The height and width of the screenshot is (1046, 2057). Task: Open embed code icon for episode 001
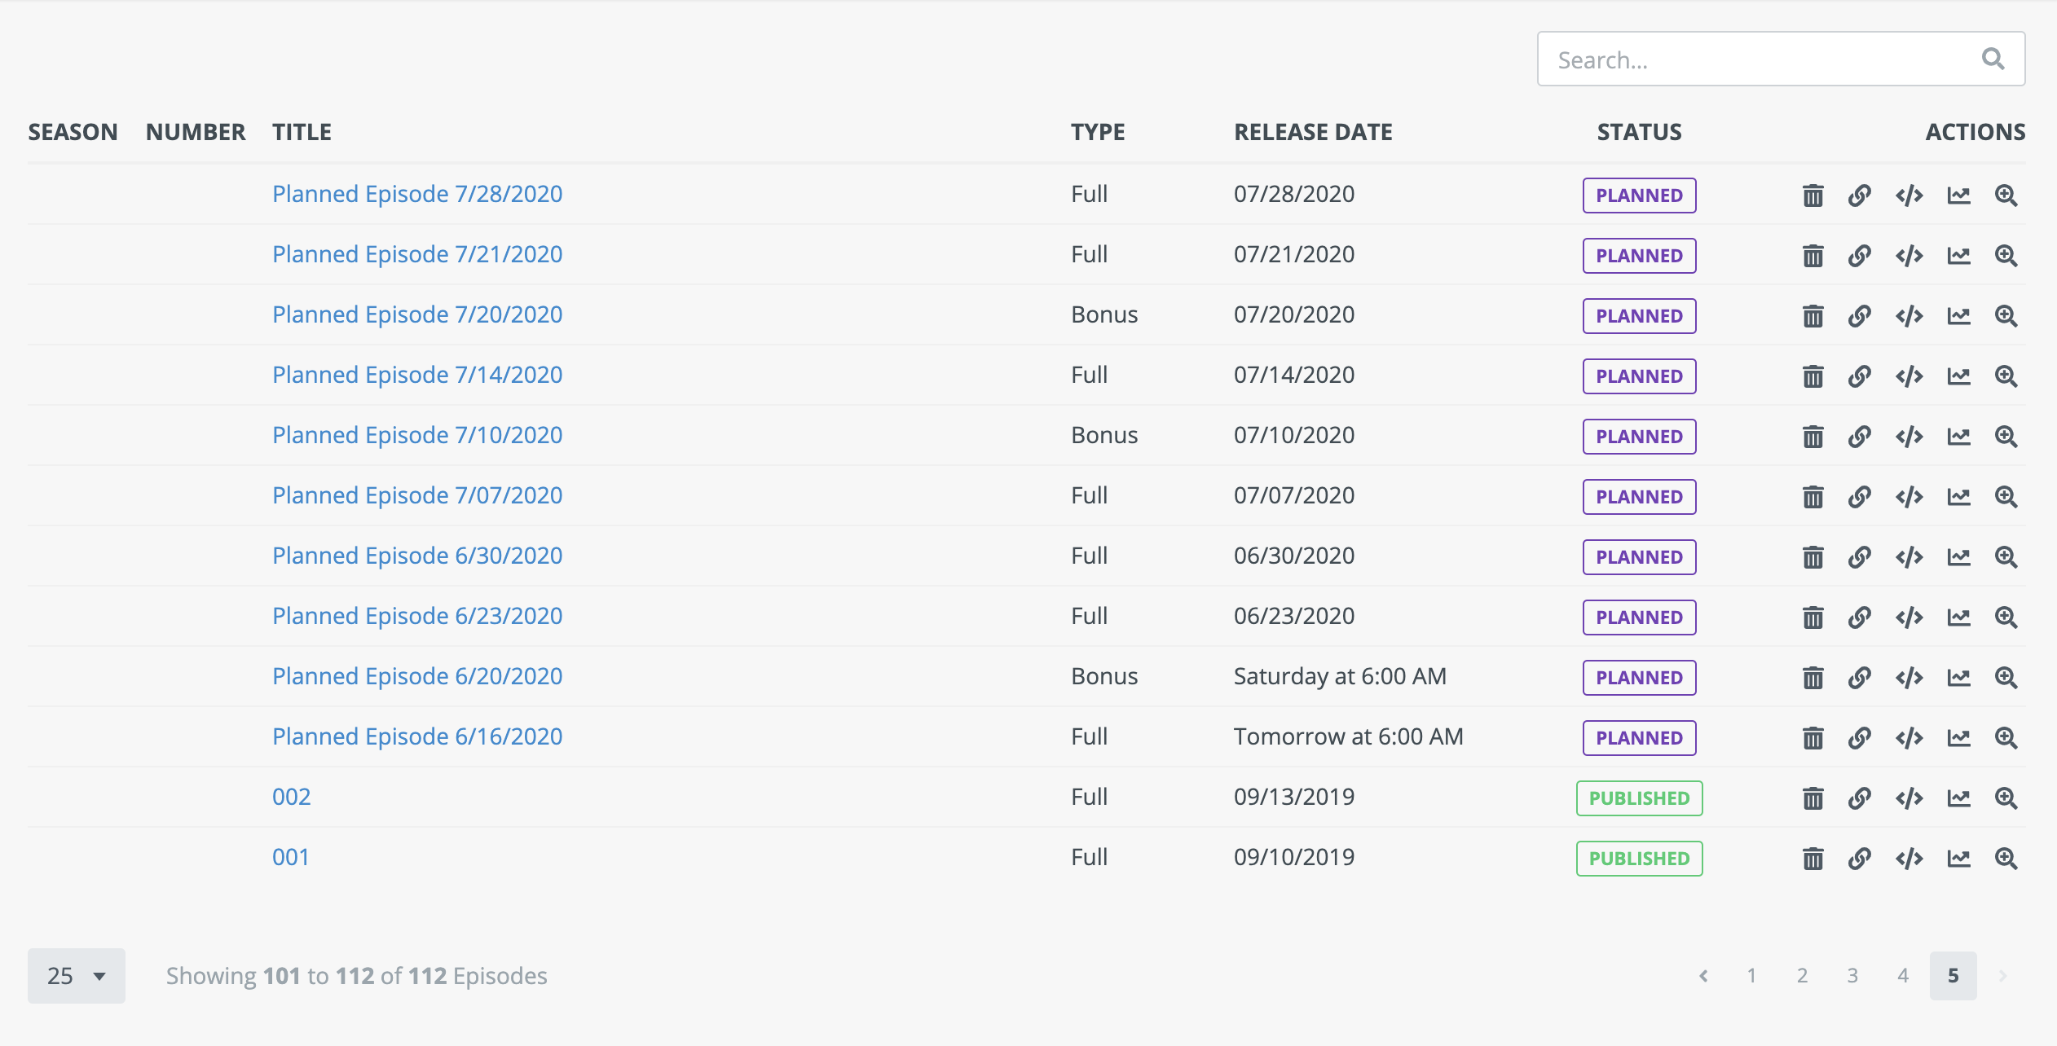pyautogui.click(x=1909, y=859)
